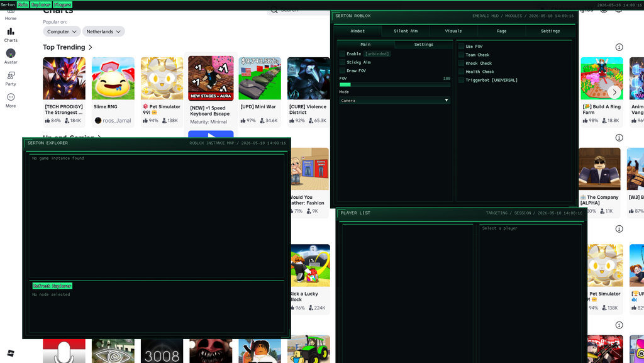Viewport: 644px width, 363px height.
Task: Click the PLAYER LIST window title
Action: (355, 213)
